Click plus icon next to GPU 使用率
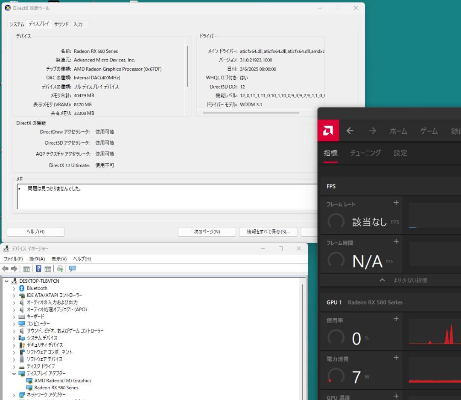Image resolution: width=461 pixels, height=400 pixels. [x=396, y=319]
